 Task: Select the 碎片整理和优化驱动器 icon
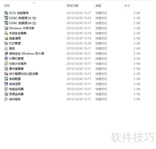6,74
